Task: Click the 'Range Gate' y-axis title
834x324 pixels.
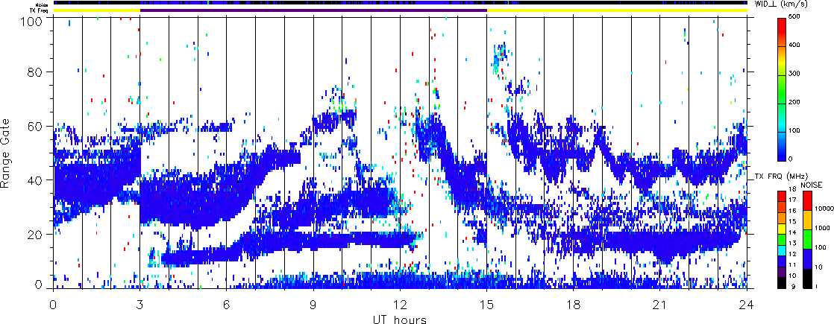Action: coord(6,155)
